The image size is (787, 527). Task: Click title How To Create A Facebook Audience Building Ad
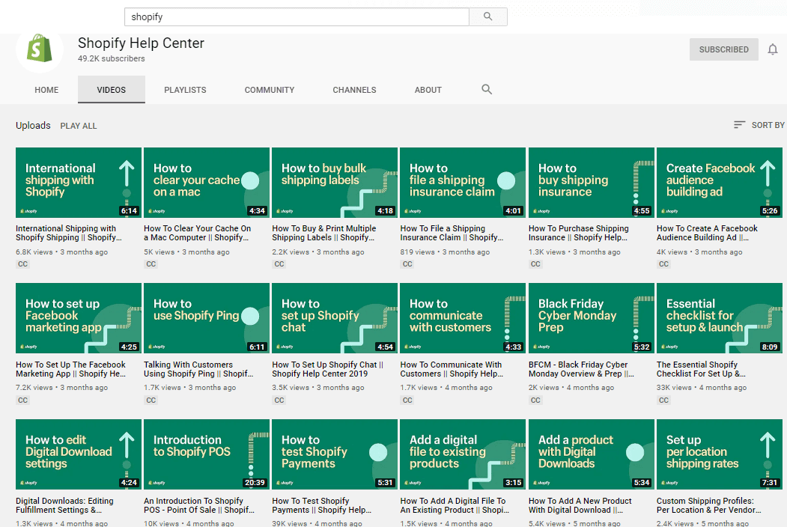[x=707, y=233]
